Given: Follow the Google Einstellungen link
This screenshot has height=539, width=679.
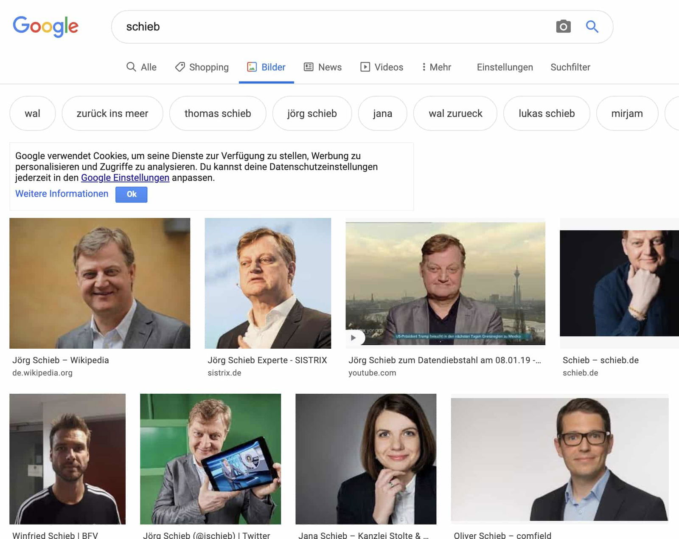Looking at the screenshot, I should pos(125,178).
